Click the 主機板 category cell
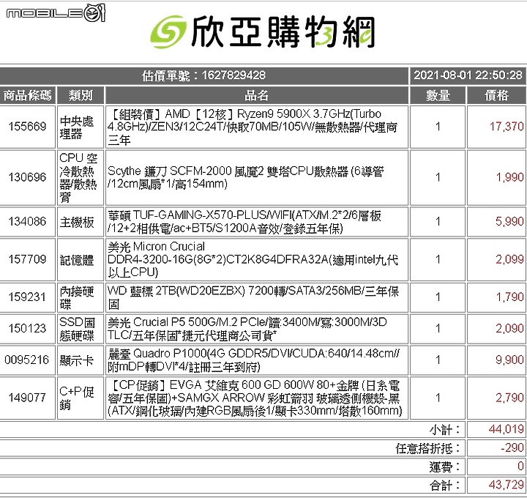 pyautogui.click(x=81, y=222)
